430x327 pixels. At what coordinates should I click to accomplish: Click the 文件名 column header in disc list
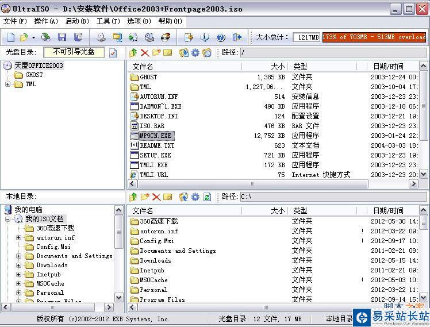tap(185, 66)
